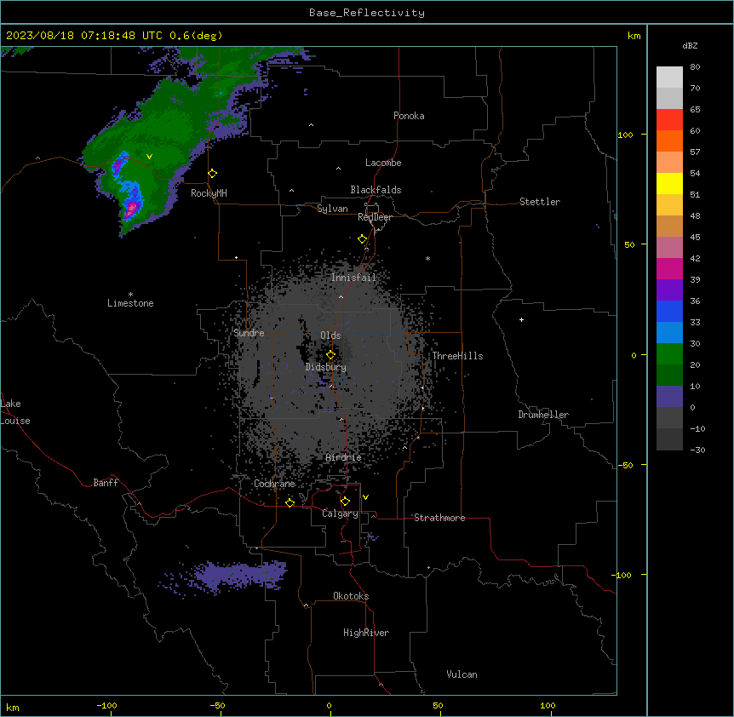Select the orange 57-60 dBZ legend swatch
Screen dimensions: 734x717
click(669, 141)
